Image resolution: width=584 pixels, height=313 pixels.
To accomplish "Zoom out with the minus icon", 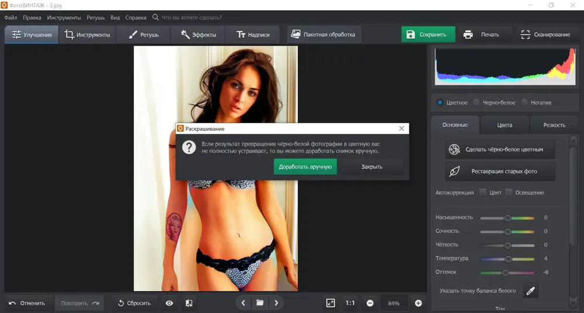I will pos(370,303).
